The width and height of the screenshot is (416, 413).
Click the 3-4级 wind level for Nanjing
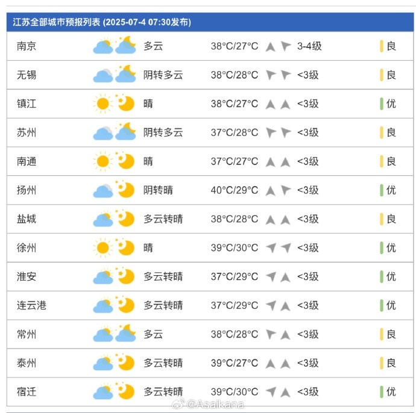coord(309,46)
